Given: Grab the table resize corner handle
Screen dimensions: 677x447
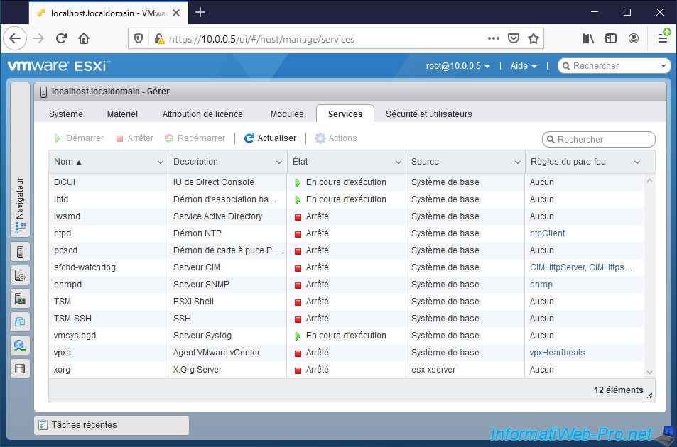Looking at the screenshot, I should [x=649, y=395].
